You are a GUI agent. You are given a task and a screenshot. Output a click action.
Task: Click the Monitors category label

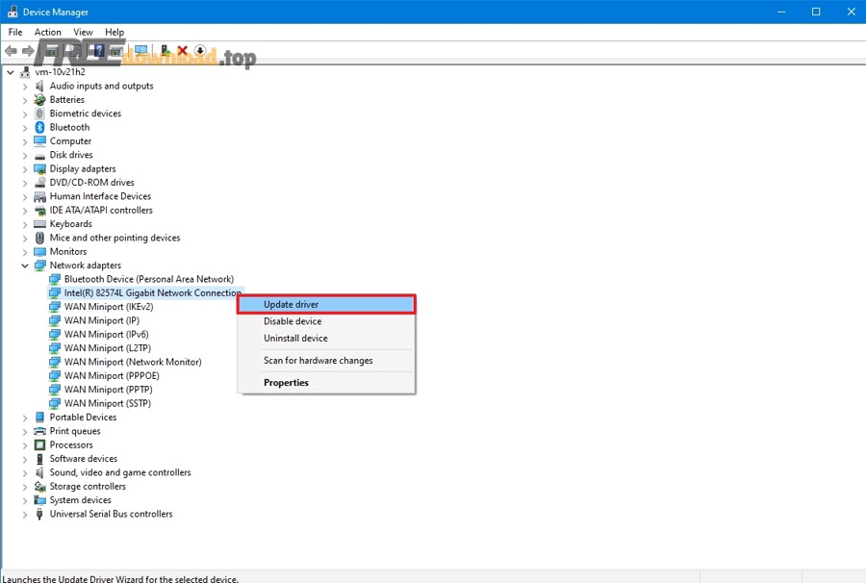click(68, 251)
